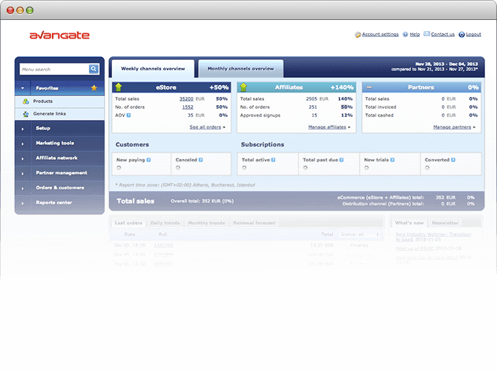Click the green zoom window button
The width and height of the screenshot is (497, 370).
click(30, 10)
